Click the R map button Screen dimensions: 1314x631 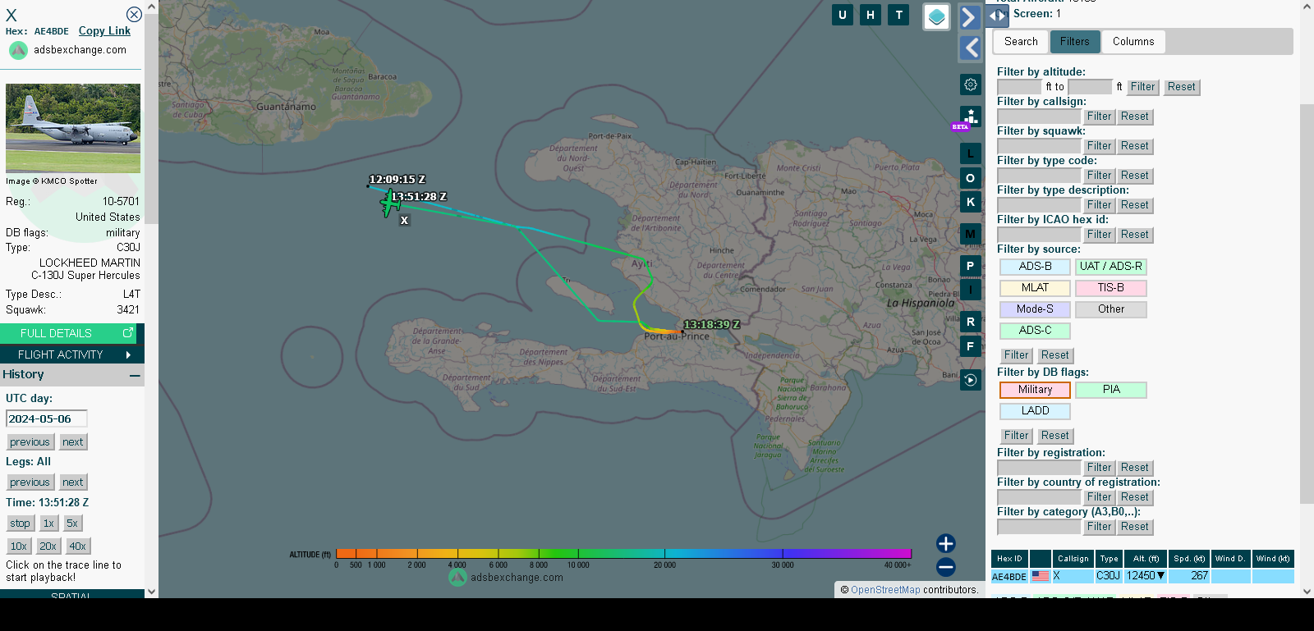pos(971,322)
